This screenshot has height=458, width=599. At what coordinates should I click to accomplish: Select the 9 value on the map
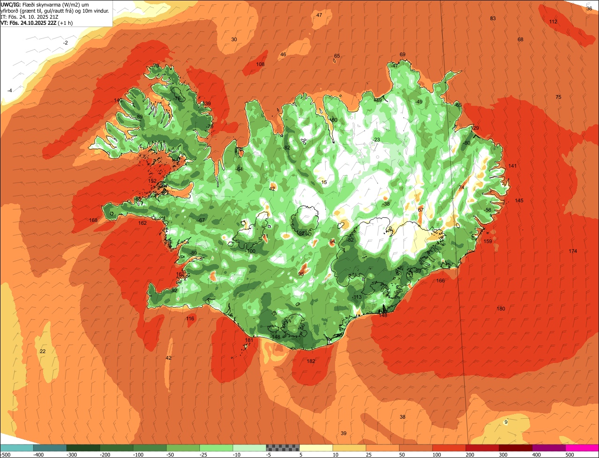[505, 422]
